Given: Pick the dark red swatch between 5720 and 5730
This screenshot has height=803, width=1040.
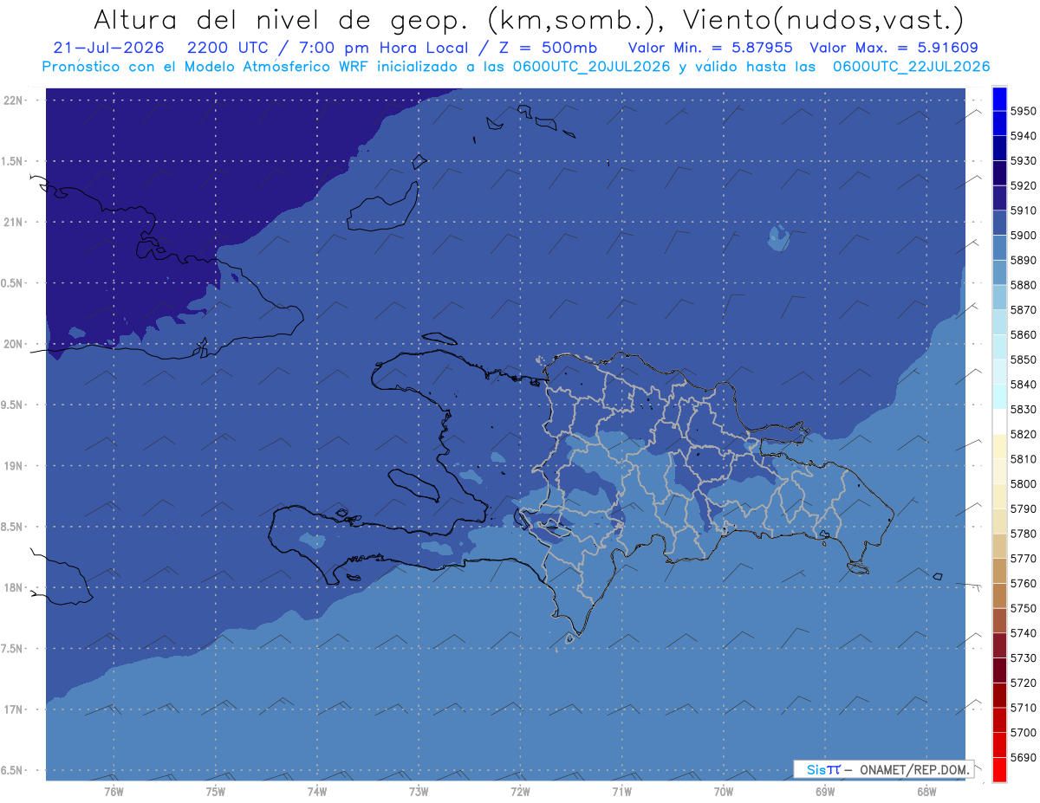Looking at the screenshot, I should click(x=999, y=670).
